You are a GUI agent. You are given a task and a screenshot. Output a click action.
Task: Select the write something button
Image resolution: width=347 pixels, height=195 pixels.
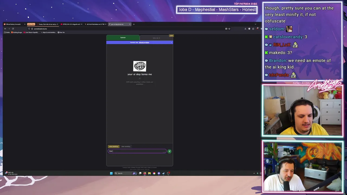click(x=114, y=147)
